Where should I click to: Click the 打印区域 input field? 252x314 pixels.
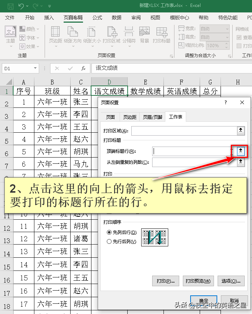[x=184, y=130]
